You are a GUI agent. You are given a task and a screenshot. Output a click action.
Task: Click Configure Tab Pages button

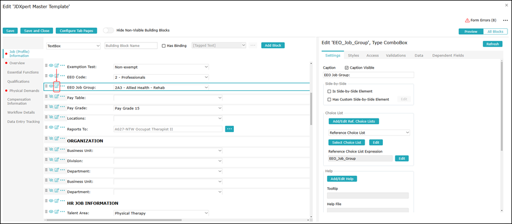pos(76,31)
